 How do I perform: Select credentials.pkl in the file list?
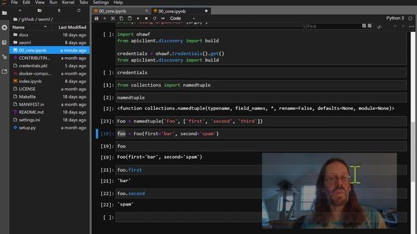click(x=50, y=66)
